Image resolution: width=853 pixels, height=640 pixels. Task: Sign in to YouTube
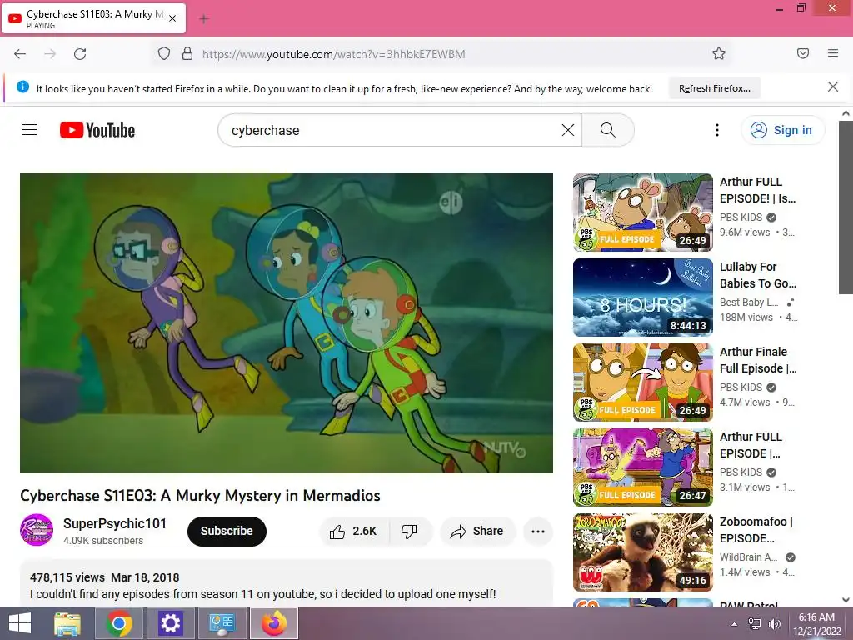(x=782, y=130)
